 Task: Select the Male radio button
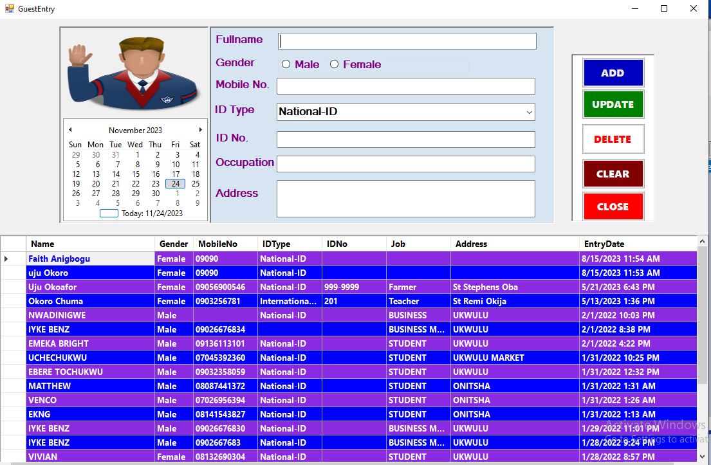point(286,64)
